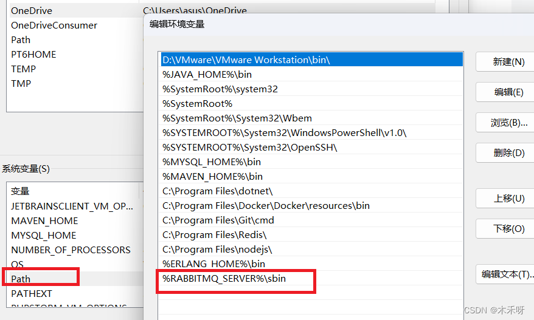
Task: Select the %RABBITMQ_SERVER%\sbin entry
Action: (224, 278)
